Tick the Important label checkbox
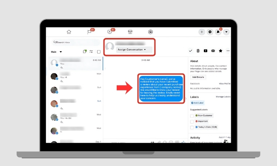277x166 pixels. pyautogui.click(x=192, y=121)
